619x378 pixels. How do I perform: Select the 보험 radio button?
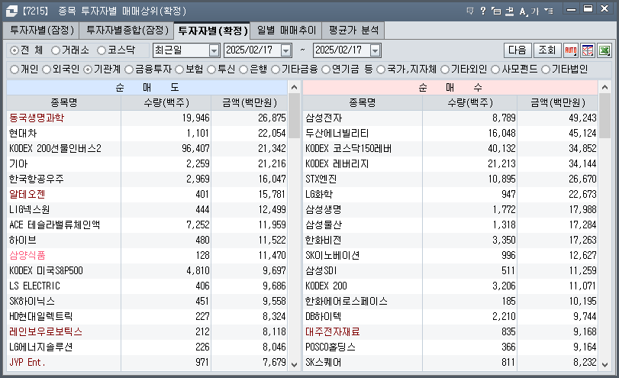[x=179, y=69]
